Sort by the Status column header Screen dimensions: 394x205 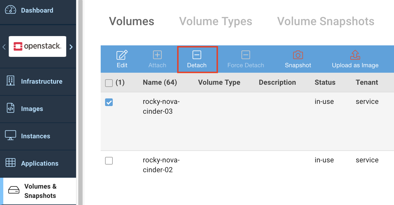(x=325, y=83)
